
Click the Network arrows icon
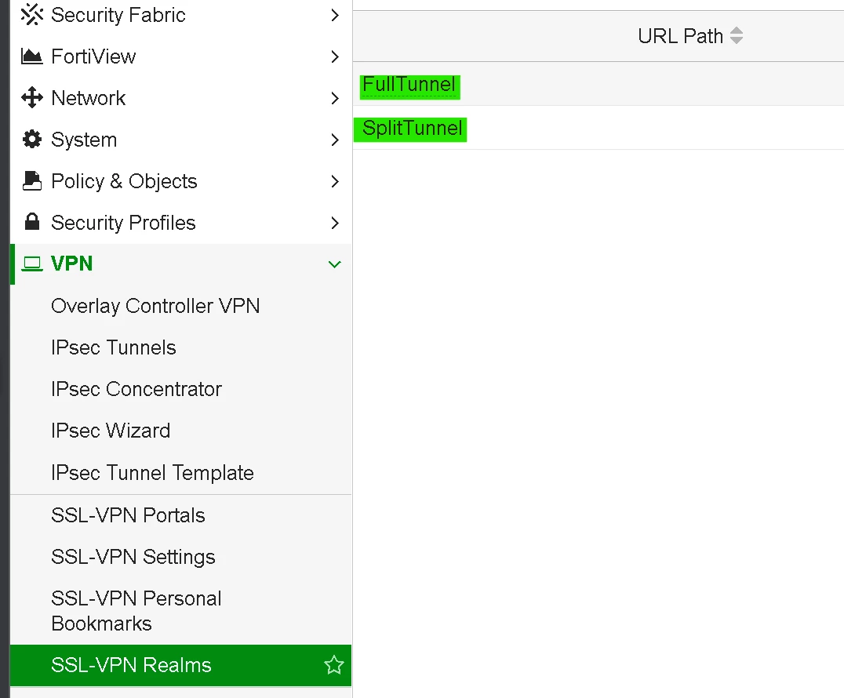click(x=31, y=97)
